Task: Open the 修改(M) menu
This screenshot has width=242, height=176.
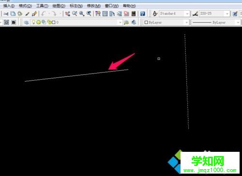Action: [x=94, y=6]
